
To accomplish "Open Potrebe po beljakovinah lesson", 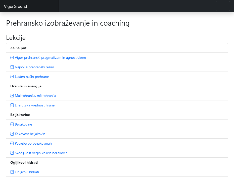I will 33,143.
